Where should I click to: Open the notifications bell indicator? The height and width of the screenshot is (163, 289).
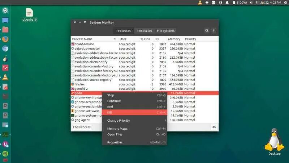pyautogui.click(x=227, y=3)
